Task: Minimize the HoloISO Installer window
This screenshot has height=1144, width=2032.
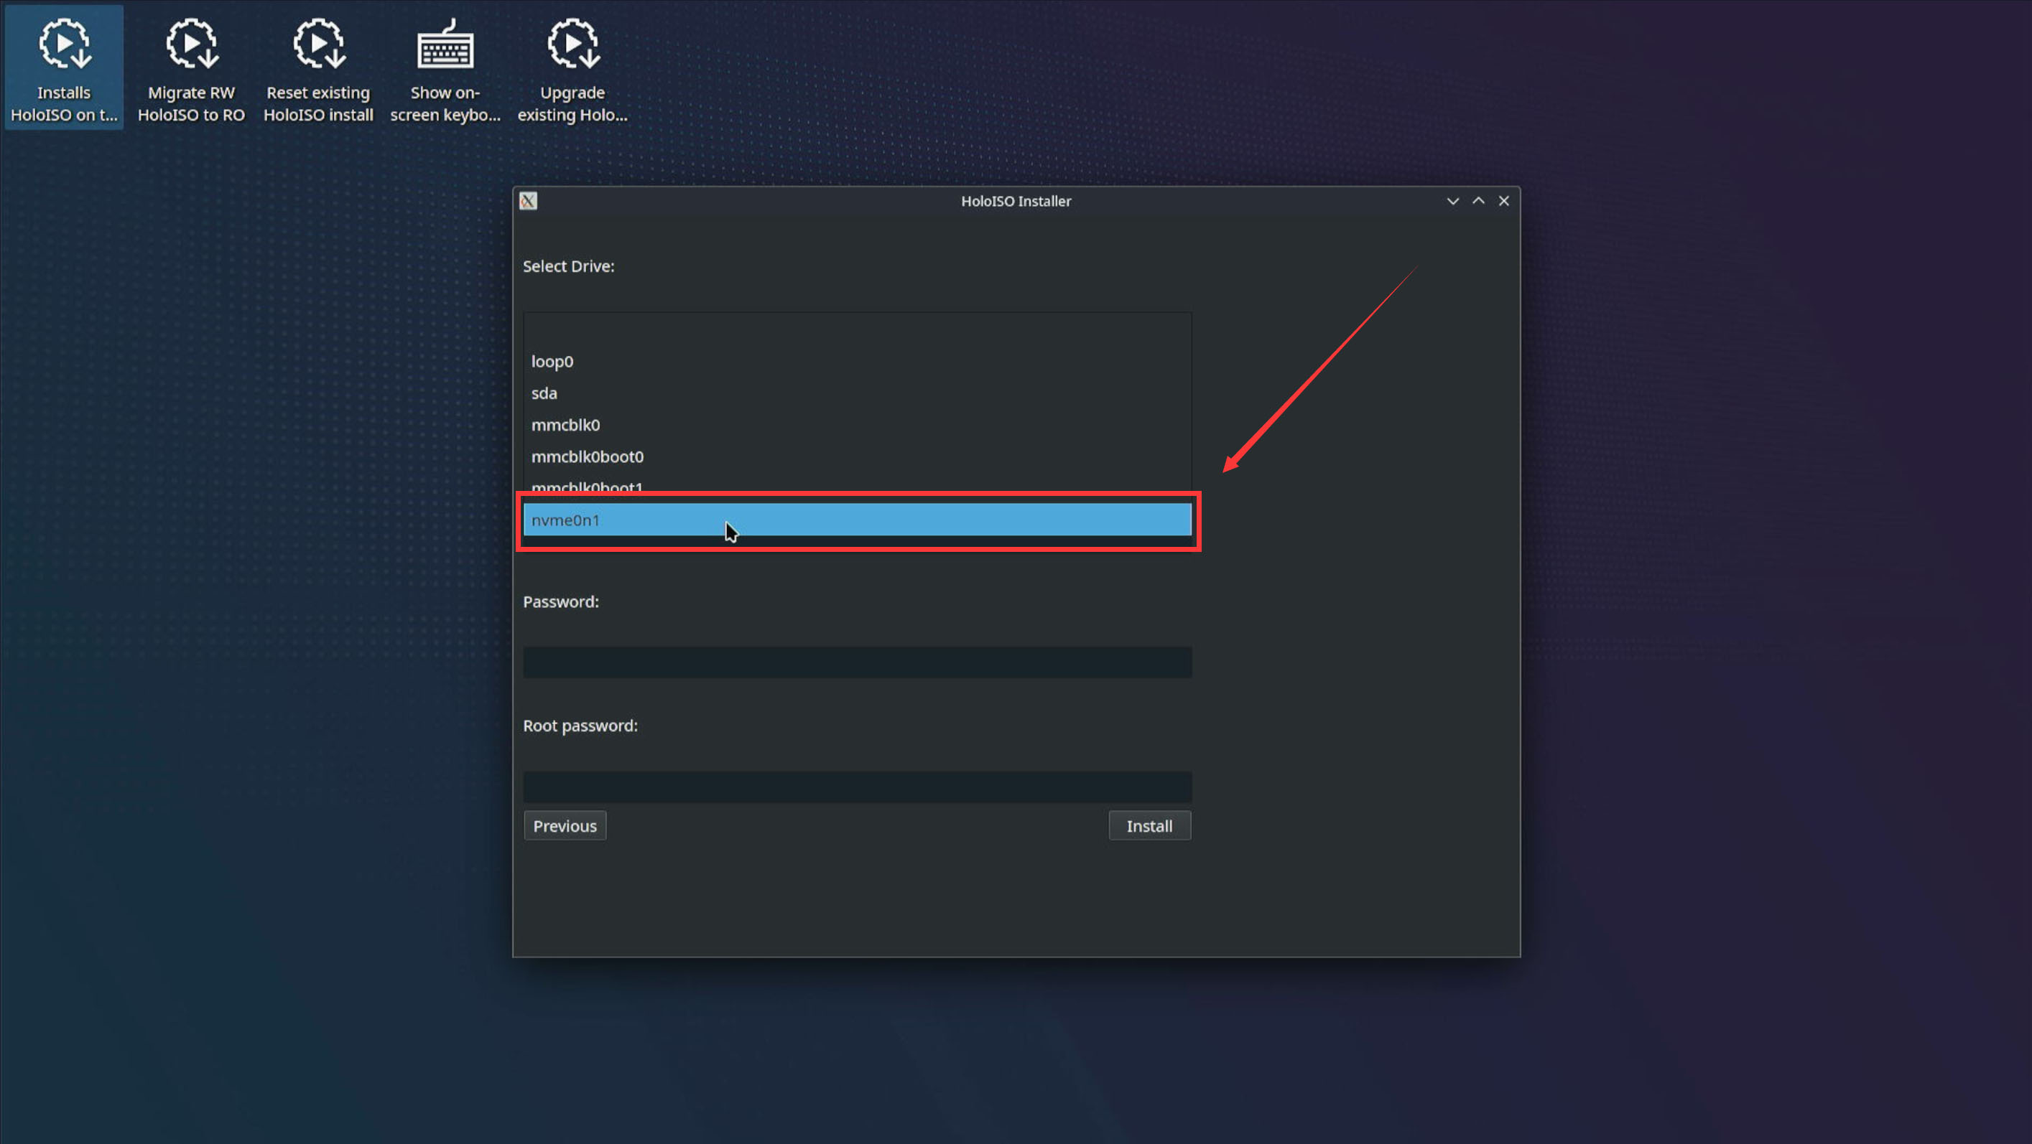Action: click(x=1452, y=201)
